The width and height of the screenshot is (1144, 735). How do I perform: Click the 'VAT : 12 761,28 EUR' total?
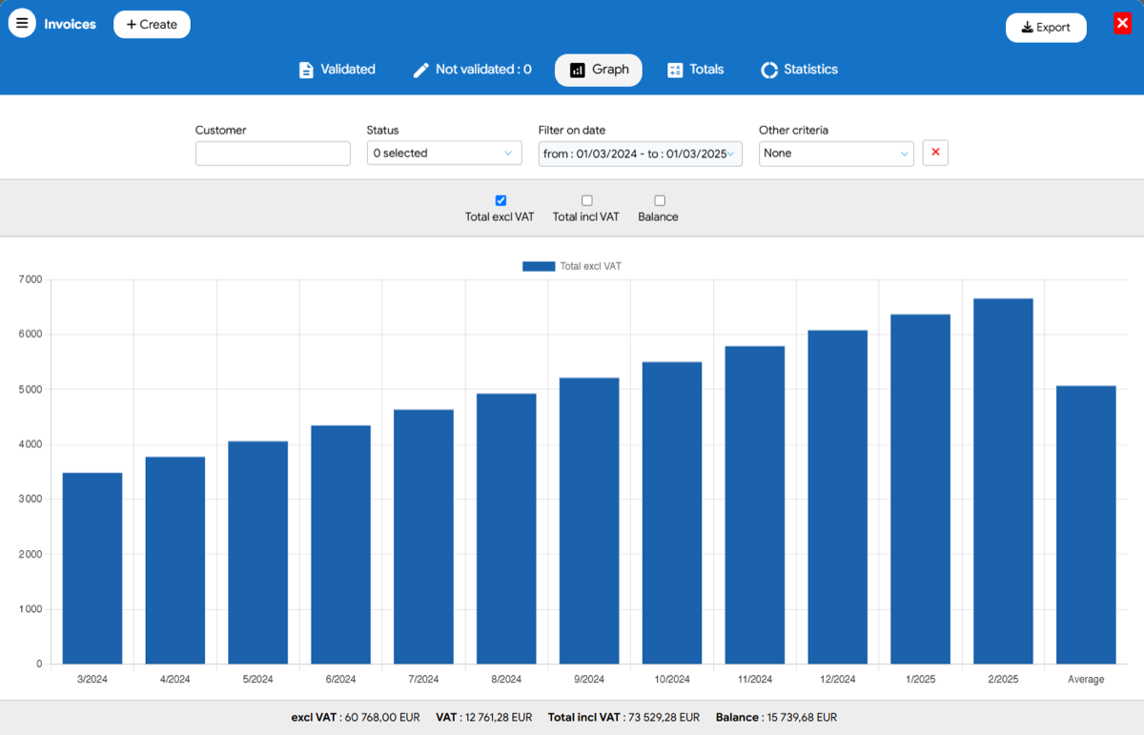pyautogui.click(x=484, y=718)
